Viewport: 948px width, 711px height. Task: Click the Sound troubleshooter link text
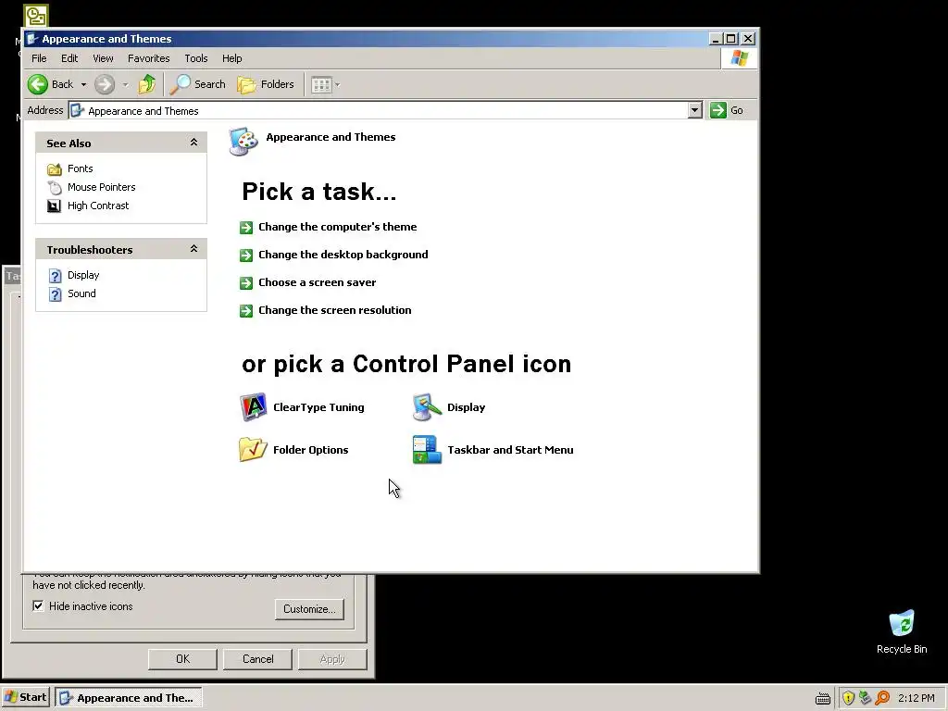(x=81, y=293)
